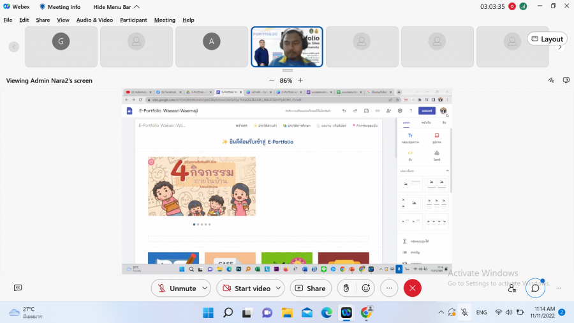Open the Participant menu
The image size is (574, 323).
click(x=134, y=20)
